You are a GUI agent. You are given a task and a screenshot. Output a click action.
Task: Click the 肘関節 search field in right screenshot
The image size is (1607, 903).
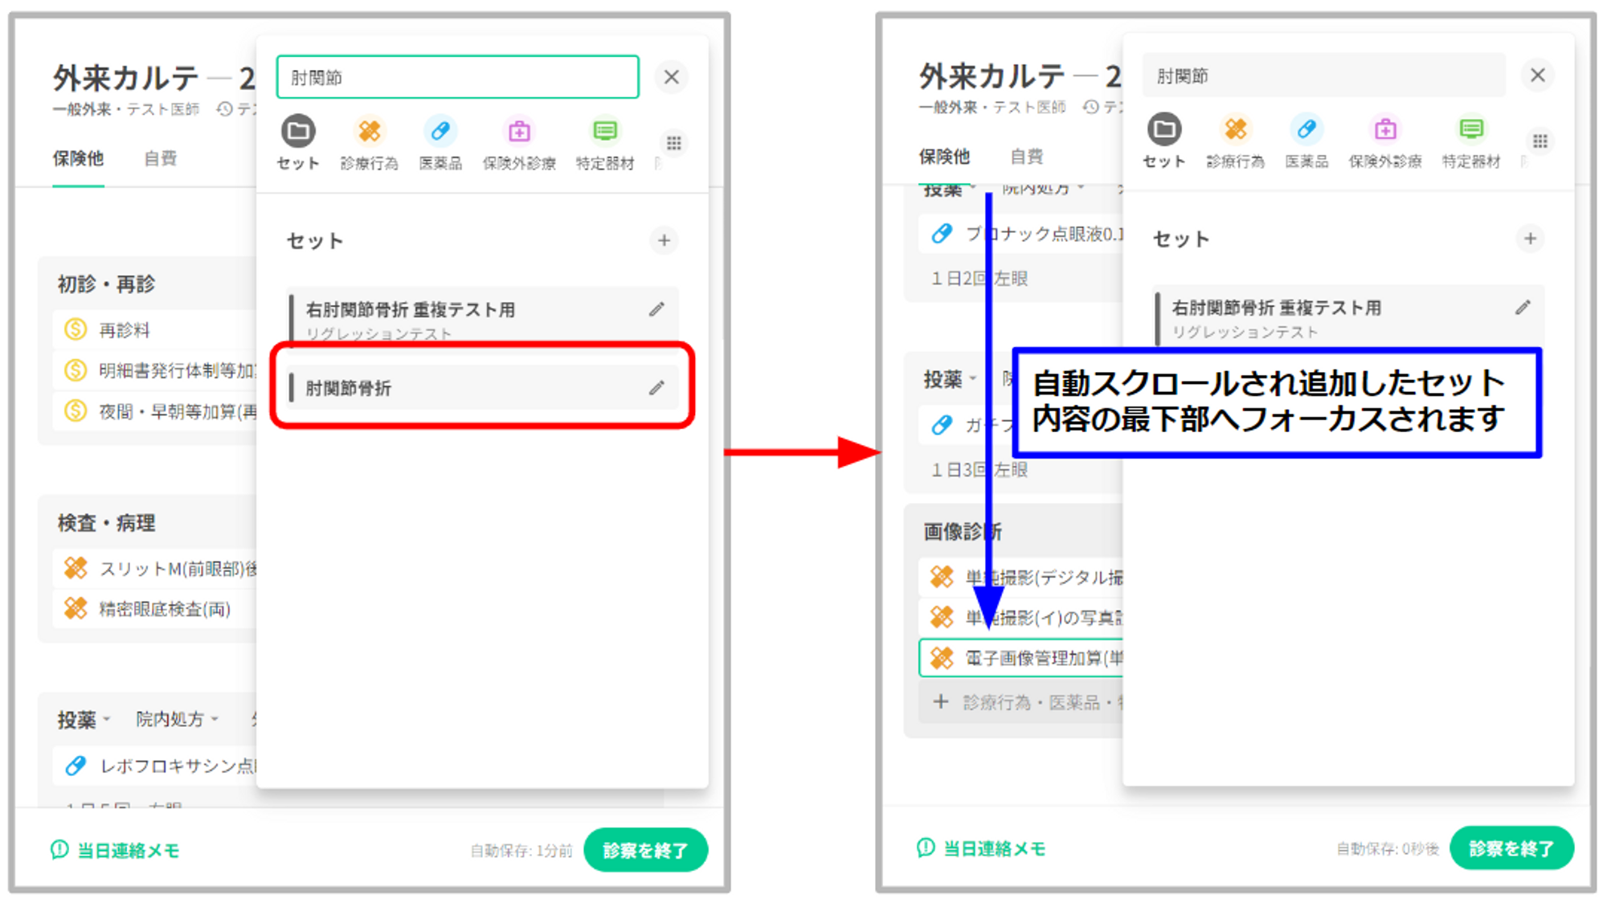pyautogui.click(x=1324, y=76)
